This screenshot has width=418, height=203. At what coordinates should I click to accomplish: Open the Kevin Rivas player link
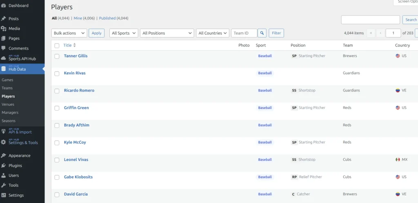point(75,73)
